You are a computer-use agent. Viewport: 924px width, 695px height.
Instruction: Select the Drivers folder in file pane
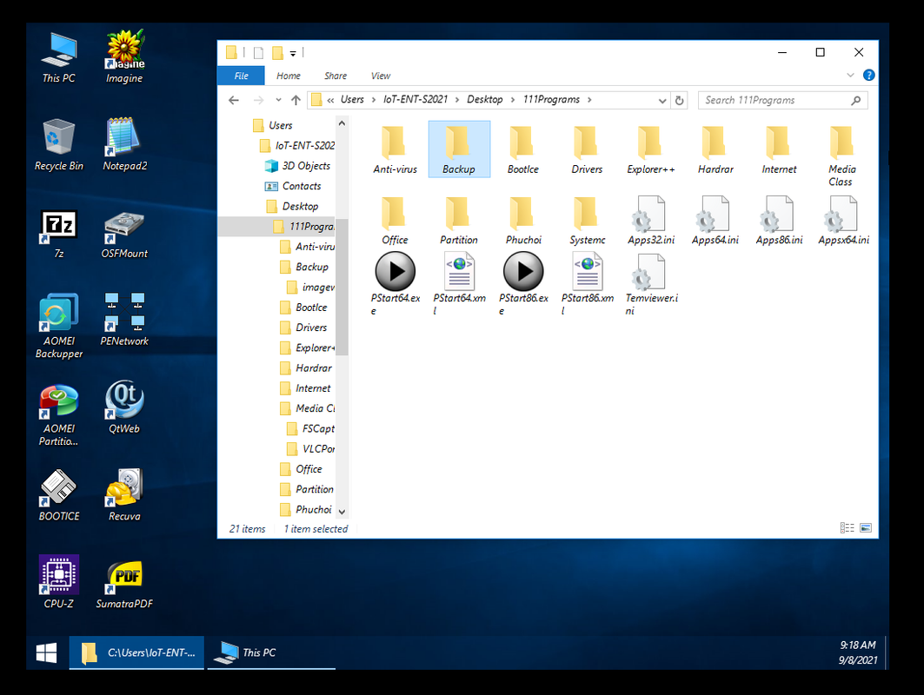[587, 150]
